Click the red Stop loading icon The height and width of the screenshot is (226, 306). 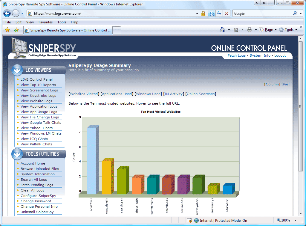click(227, 13)
